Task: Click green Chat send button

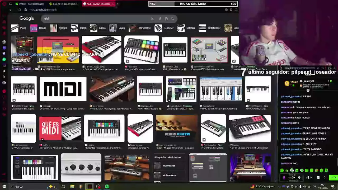Action: (x=334, y=178)
